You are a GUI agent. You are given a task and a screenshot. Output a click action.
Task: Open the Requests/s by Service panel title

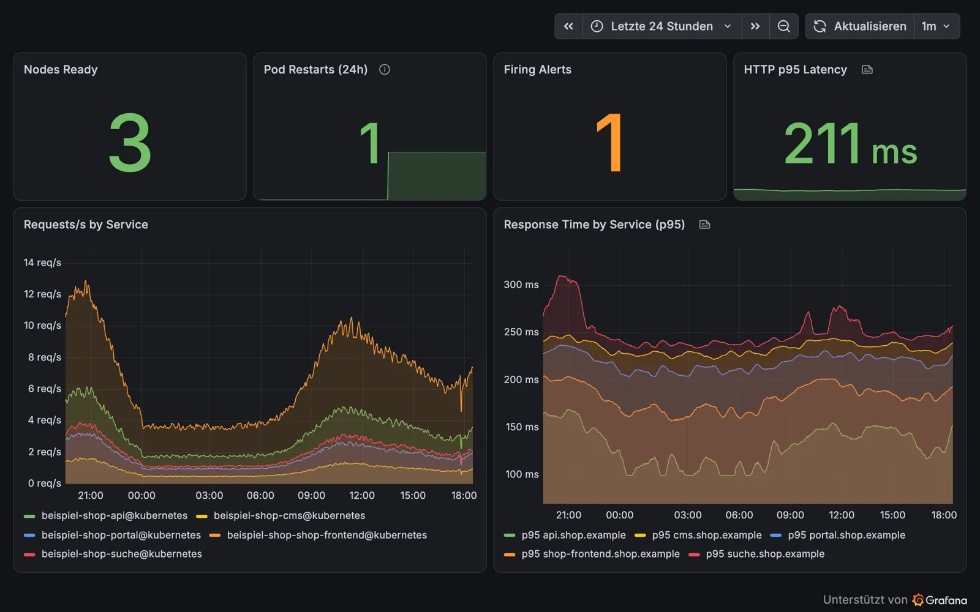(86, 225)
